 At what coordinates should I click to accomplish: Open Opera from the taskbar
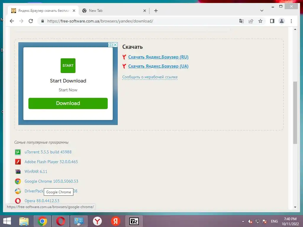[60, 221]
